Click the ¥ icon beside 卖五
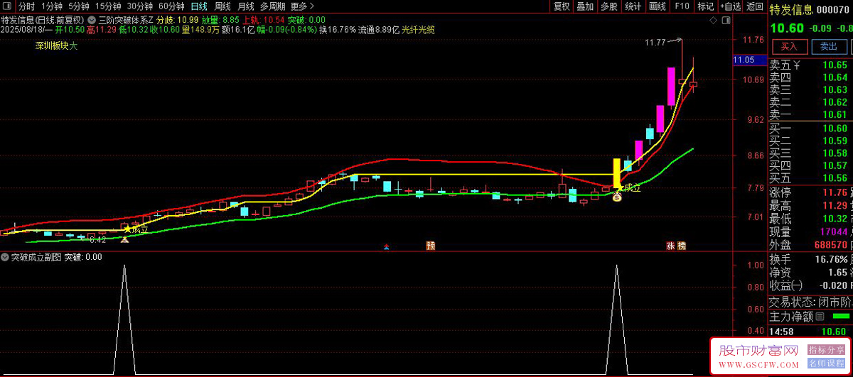Screen dimensions: 853x377 (797, 65)
